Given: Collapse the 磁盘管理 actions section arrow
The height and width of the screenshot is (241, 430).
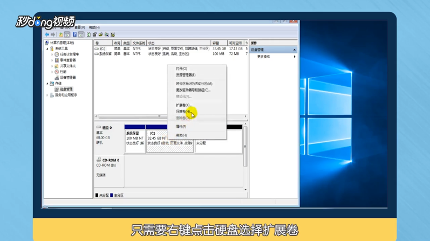Looking at the screenshot, I should pos(294,50).
